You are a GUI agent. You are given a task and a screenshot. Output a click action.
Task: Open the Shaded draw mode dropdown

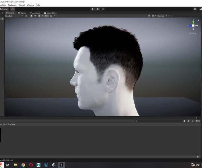(x=14, y=16)
